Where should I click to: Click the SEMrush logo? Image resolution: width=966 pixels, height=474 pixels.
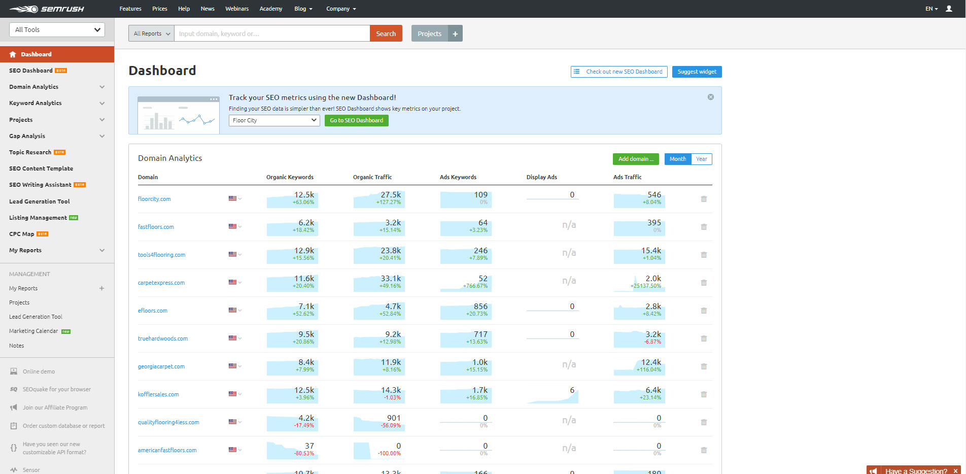[47, 9]
